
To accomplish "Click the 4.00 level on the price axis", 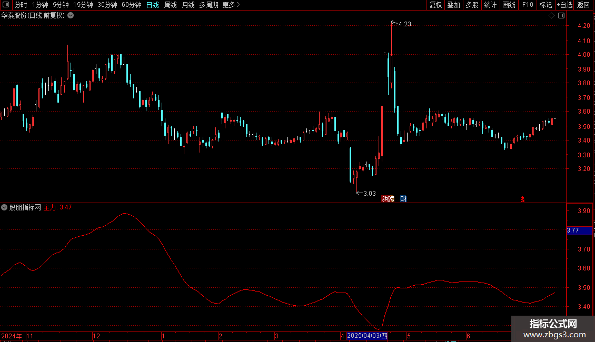I will (583, 55).
